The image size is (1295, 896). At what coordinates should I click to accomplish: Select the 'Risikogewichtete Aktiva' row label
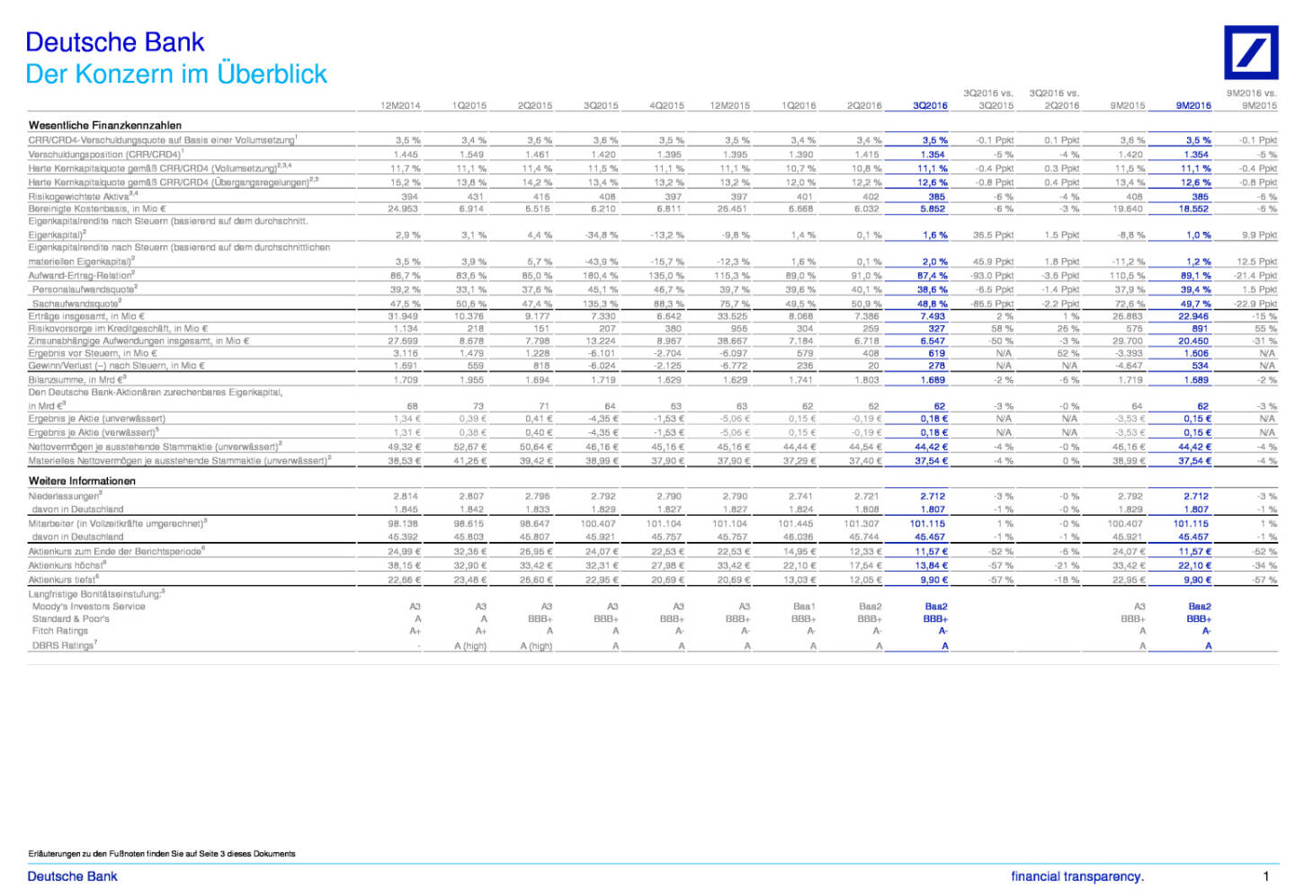click(84, 196)
